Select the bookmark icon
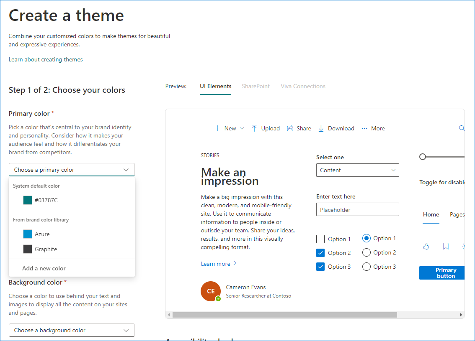475x341 pixels. click(x=446, y=246)
